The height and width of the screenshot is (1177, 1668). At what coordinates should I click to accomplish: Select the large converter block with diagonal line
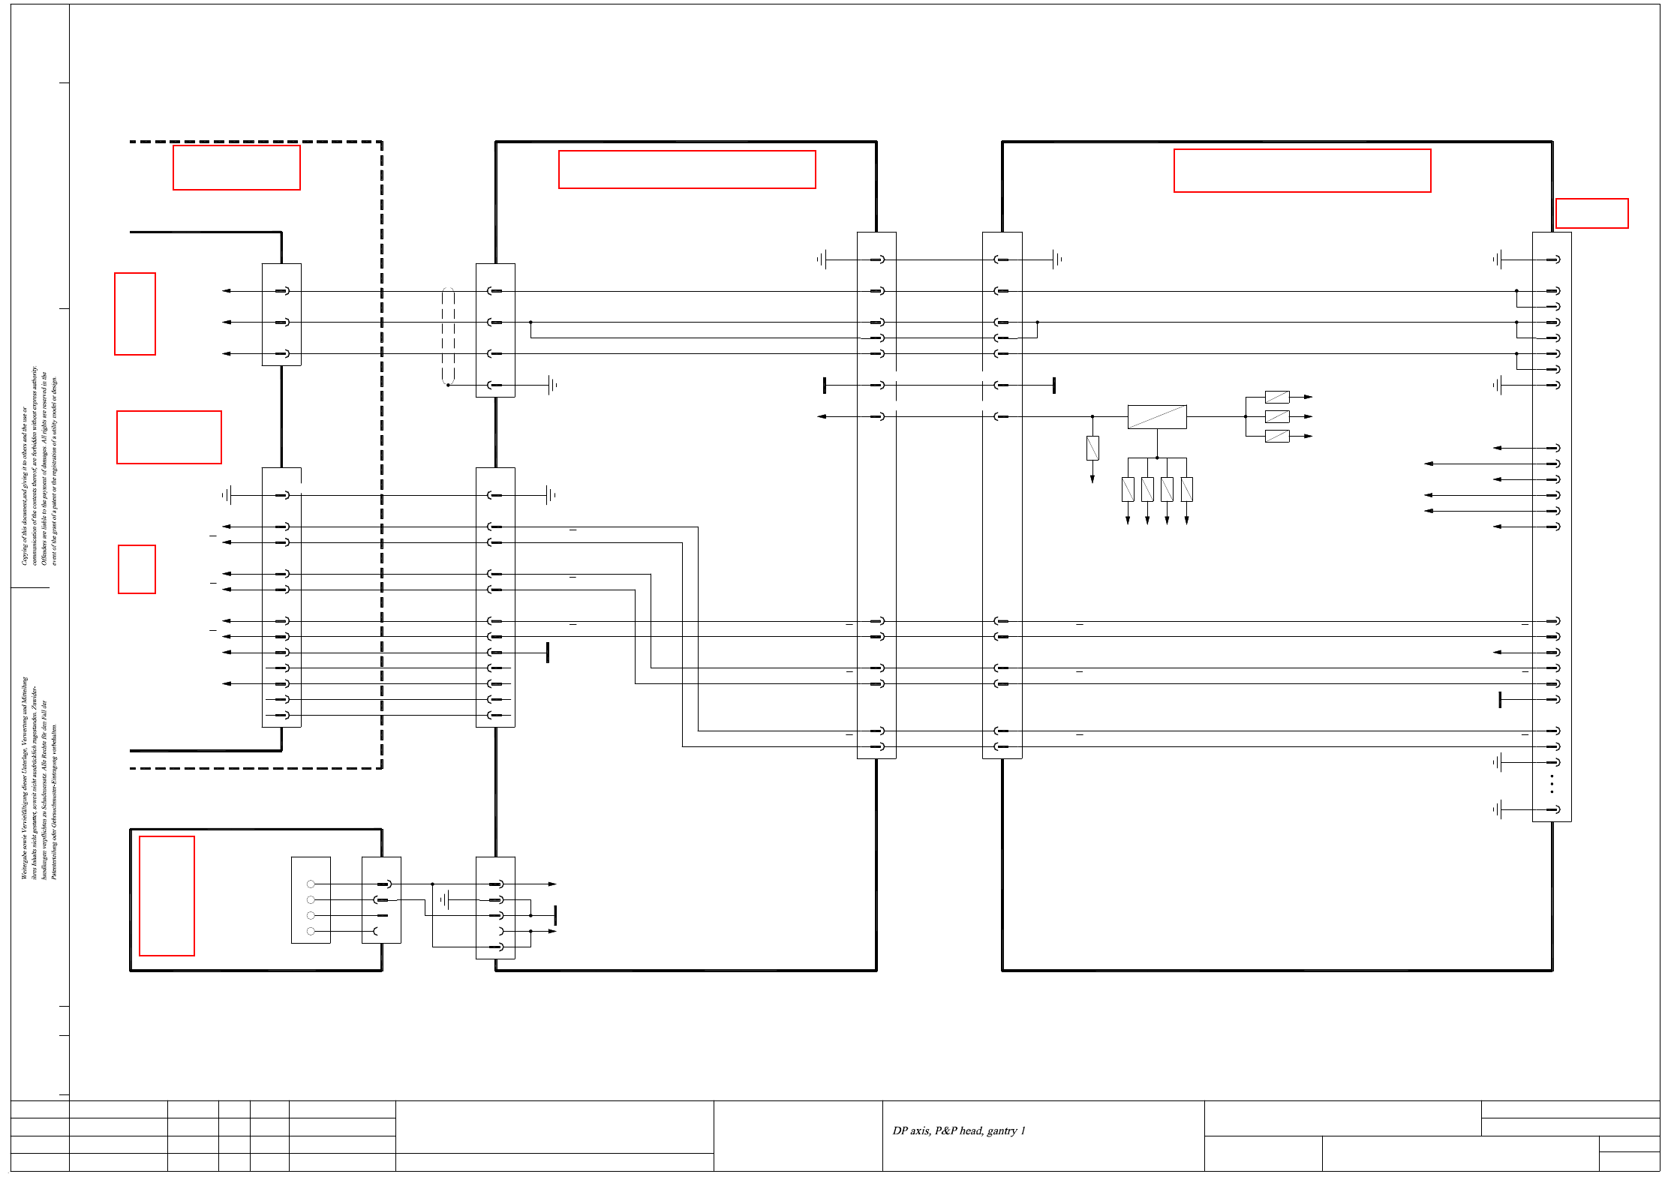point(1156,416)
